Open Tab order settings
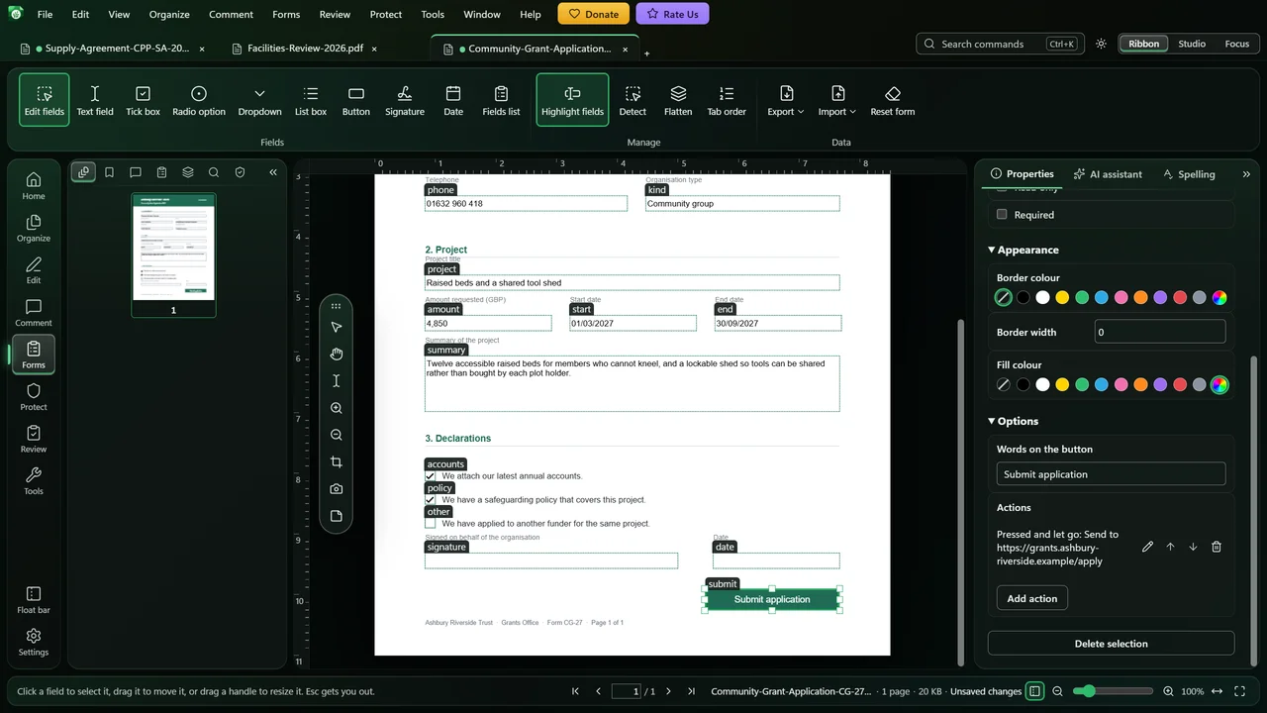This screenshot has width=1267, height=713. coord(727,100)
